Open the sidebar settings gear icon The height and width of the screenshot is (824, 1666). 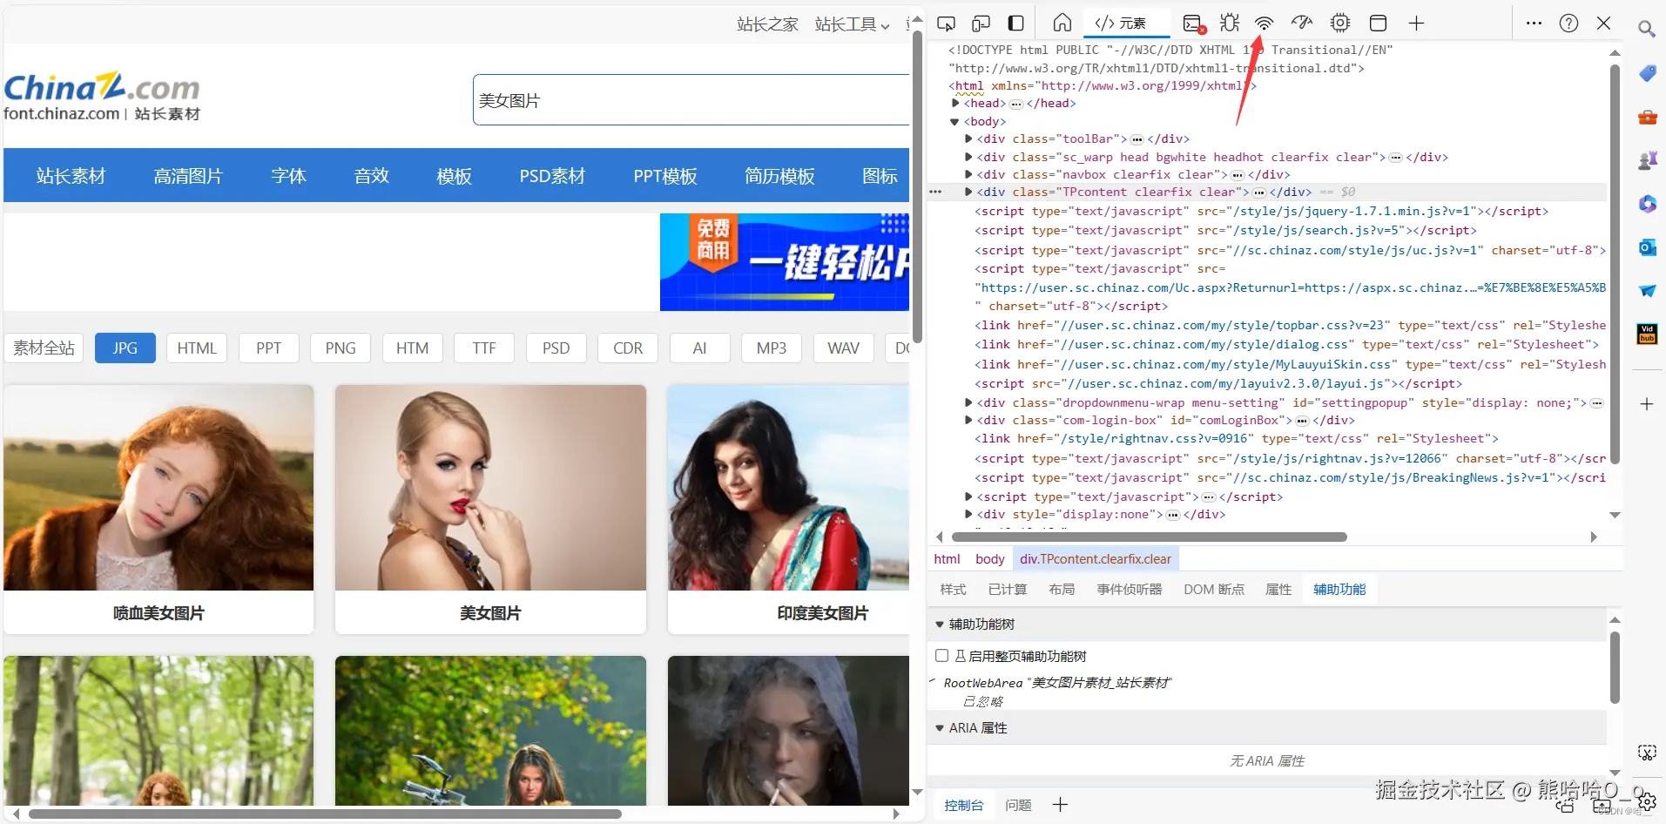[1646, 802]
